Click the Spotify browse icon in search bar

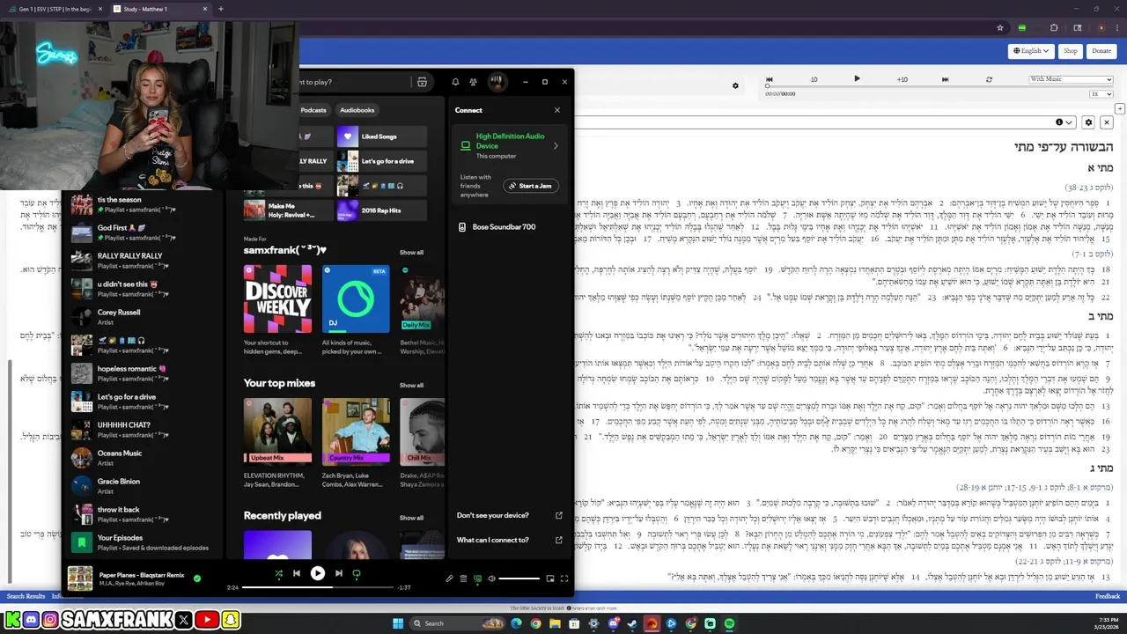coord(422,82)
